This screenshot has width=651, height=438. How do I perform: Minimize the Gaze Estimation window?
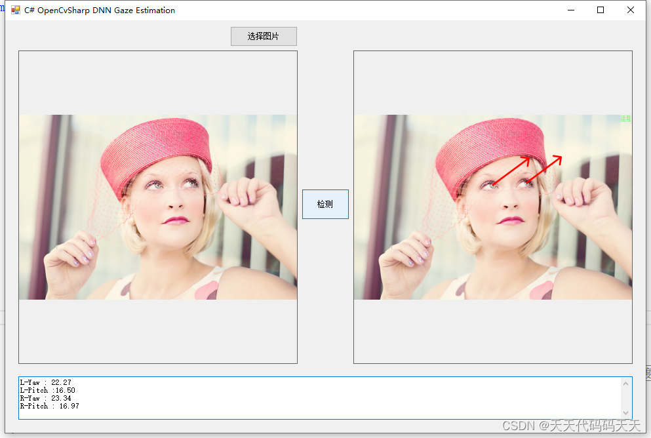point(571,10)
